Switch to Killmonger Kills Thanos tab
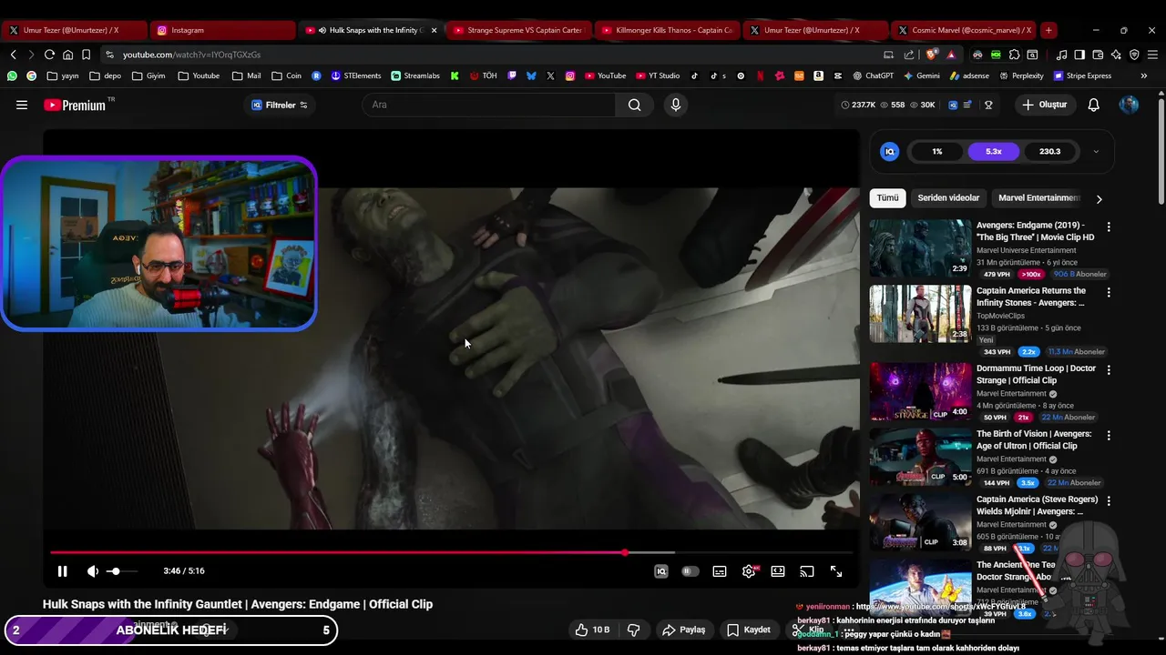The image size is (1166, 655). point(666,30)
